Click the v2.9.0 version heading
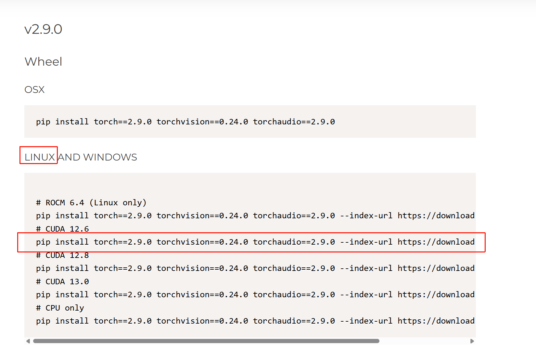This screenshot has width=536, height=360. pyautogui.click(x=43, y=29)
